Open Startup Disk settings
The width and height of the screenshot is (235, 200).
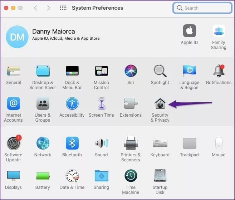pos(160,175)
